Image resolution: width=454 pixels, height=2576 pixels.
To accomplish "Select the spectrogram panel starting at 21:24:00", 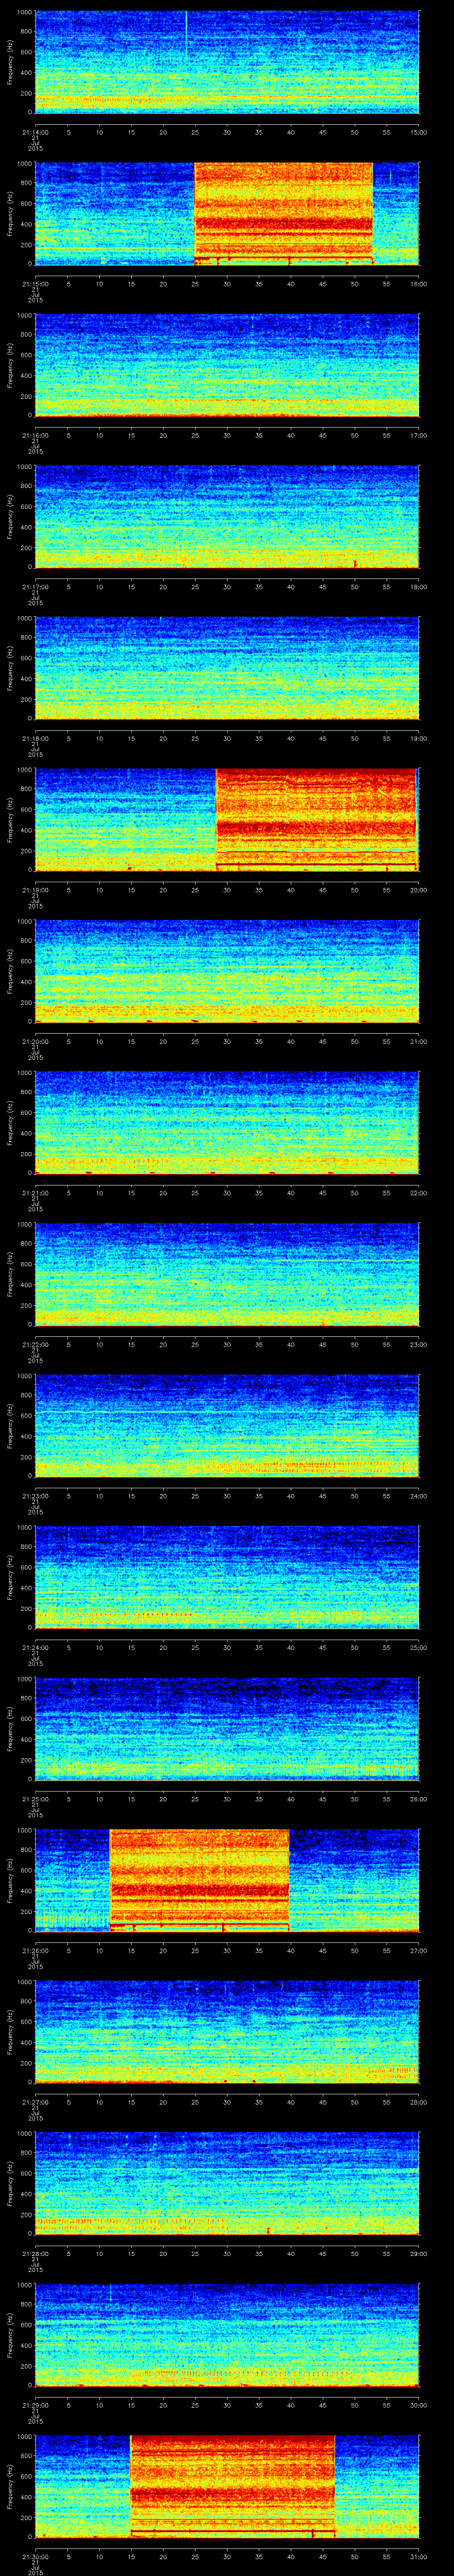I will (x=227, y=1578).
